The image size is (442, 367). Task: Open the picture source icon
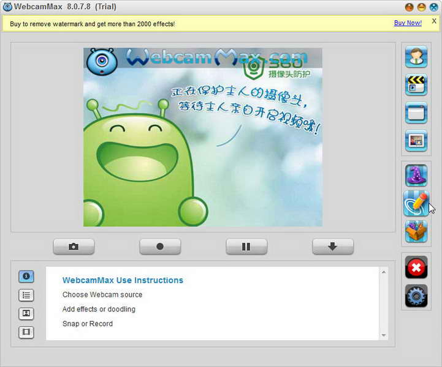coord(416,141)
